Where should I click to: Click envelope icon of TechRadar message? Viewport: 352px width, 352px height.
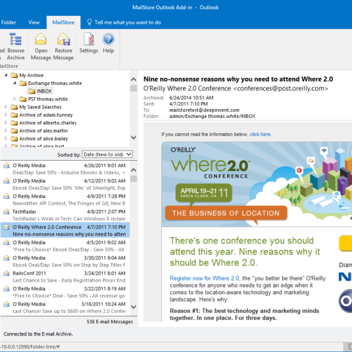6,212
